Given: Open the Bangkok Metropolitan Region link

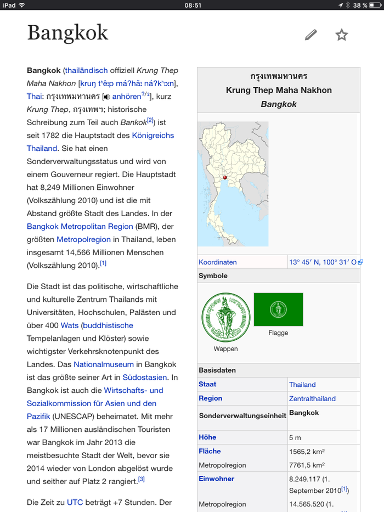Looking at the screenshot, I should coord(80,227).
